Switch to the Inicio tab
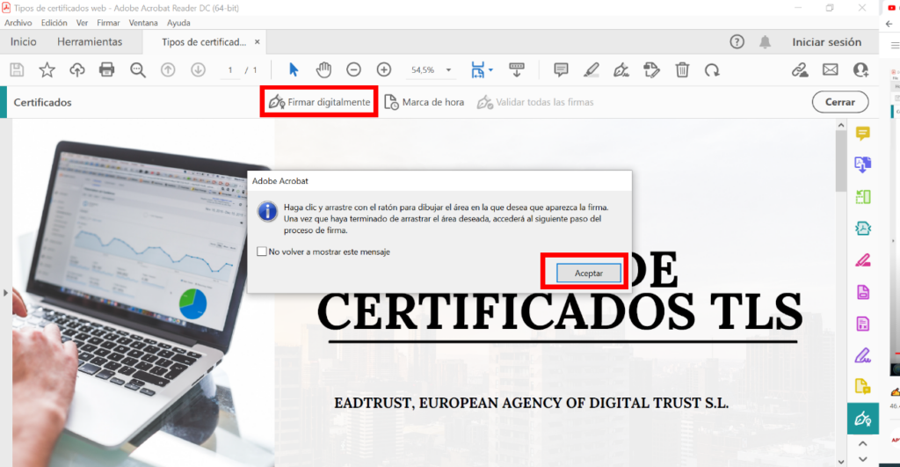This screenshot has width=900, height=467. click(23, 42)
